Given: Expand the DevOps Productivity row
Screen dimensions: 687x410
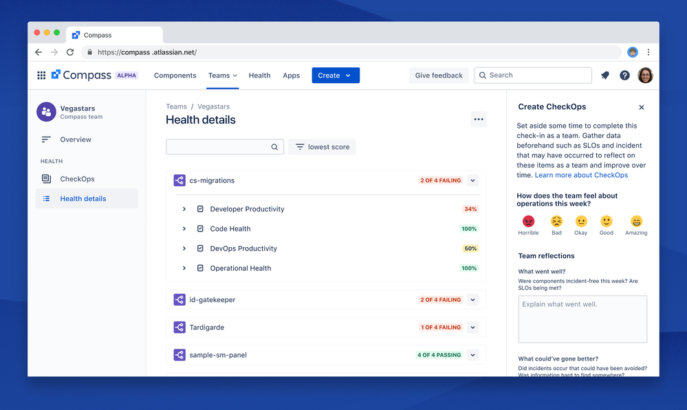Looking at the screenshot, I should click(184, 249).
